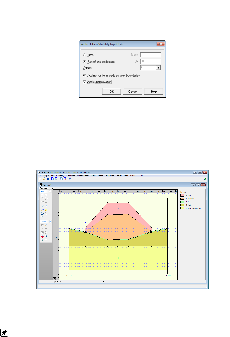Open the Project menu
Image resolution: width=230 pixels, height=337 pixels.
tap(46, 175)
